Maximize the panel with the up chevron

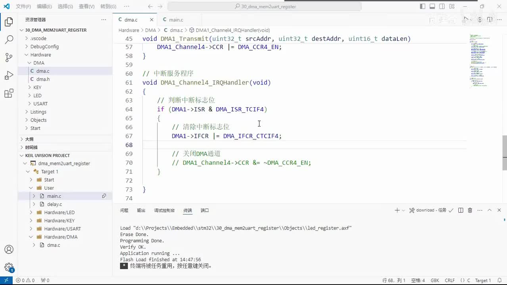coord(490,210)
